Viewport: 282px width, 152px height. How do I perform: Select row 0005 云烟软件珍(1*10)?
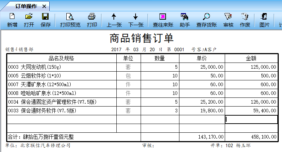pos(62,76)
